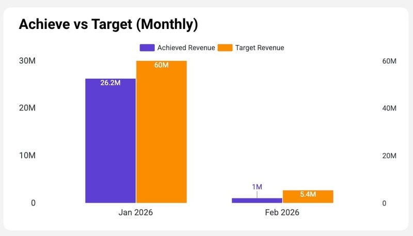Viewport: 413px width, 236px height.
Task: Click the Jan 2026 x-axis label
Action: (136, 212)
